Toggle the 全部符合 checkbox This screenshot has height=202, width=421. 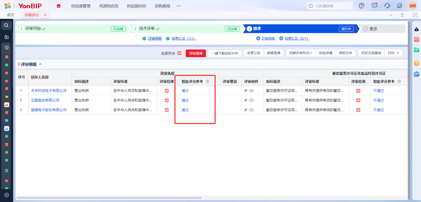180,53
